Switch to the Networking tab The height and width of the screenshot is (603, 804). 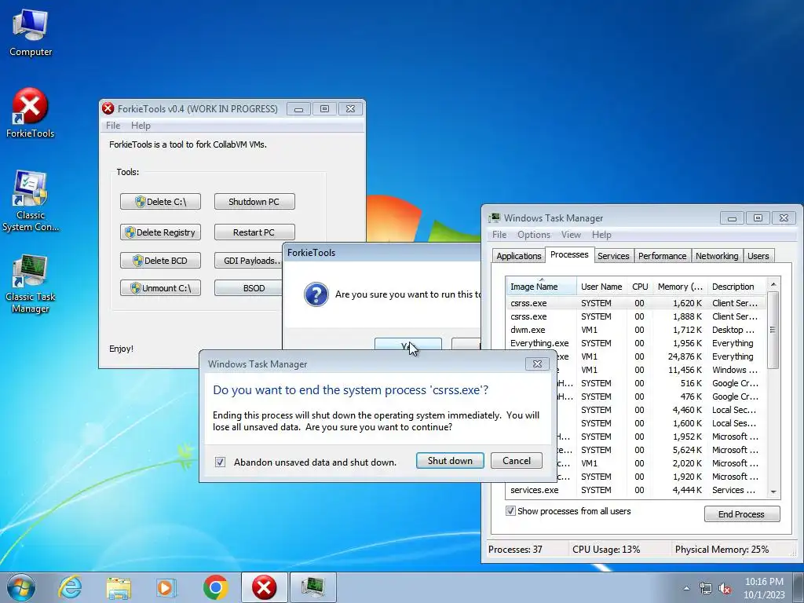pyautogui.click(x=717, y=256)
